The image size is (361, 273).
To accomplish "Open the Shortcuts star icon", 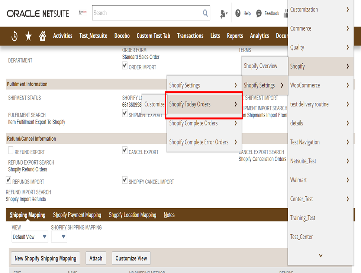I will point(29,36).
